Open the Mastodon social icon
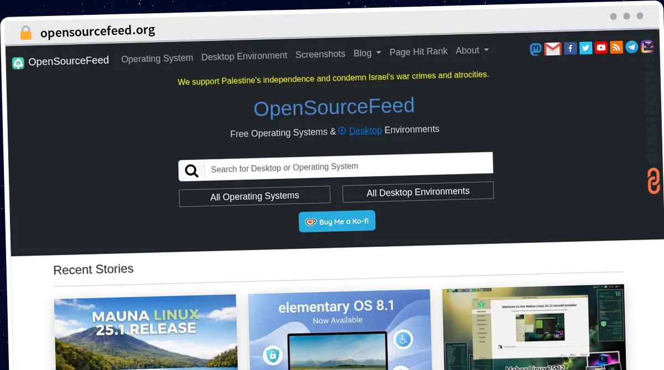This screenshot has height=370, width=664. 536,49
